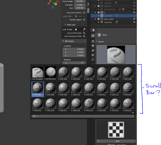Image resolution: width=161 pixels, height=145 pixels.
Task: Open the Active Tool properties tab
Action: 93,36
